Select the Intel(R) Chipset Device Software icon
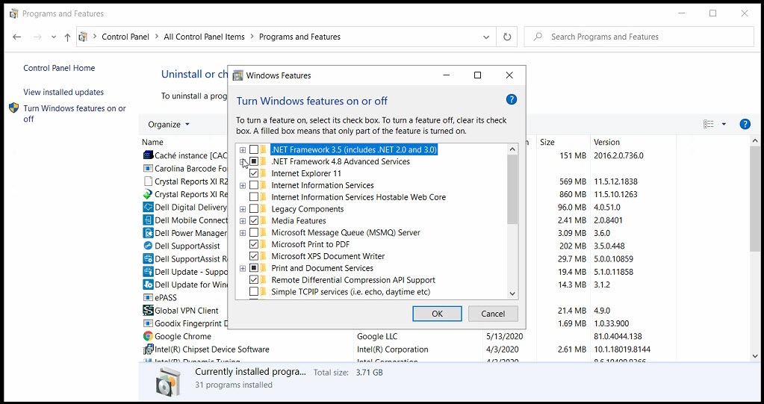Image resolution: width=764 pixels, height=404 pixels. tap(148, 349)
